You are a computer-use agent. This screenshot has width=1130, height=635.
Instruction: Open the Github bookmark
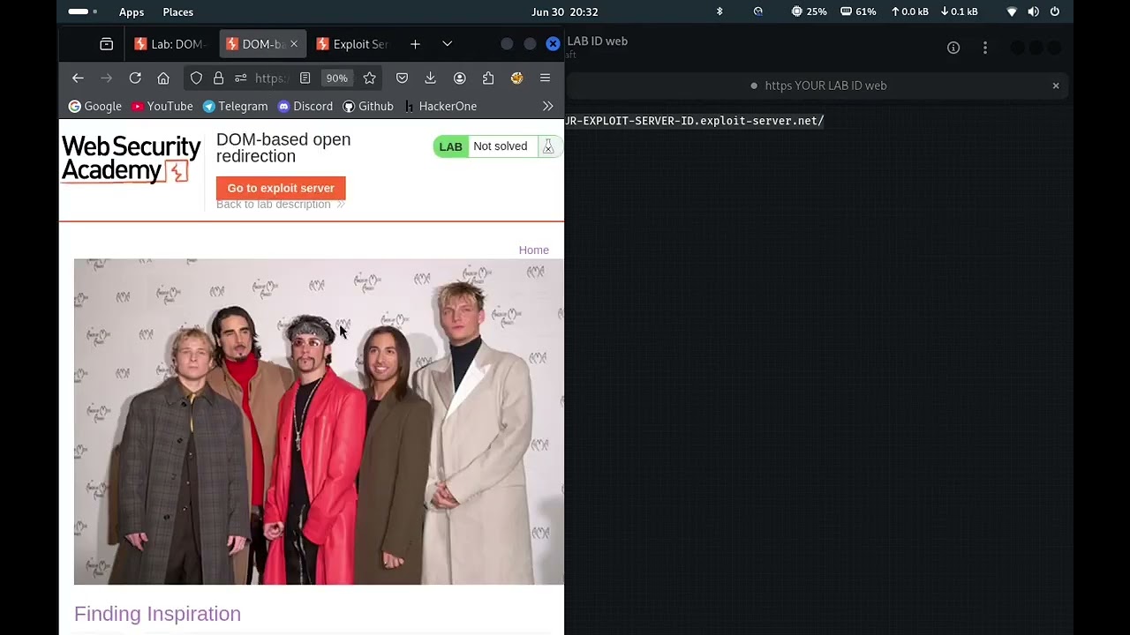coord(368,106)
